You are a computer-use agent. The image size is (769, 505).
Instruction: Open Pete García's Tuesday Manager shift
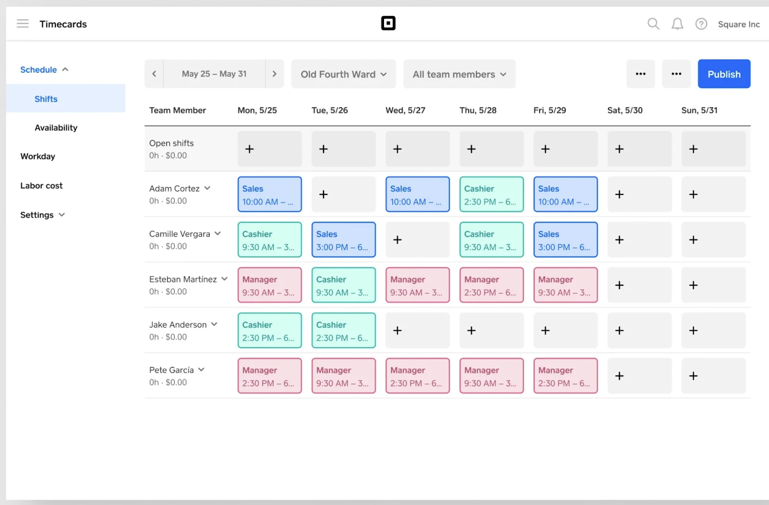[x=344, y=376]
